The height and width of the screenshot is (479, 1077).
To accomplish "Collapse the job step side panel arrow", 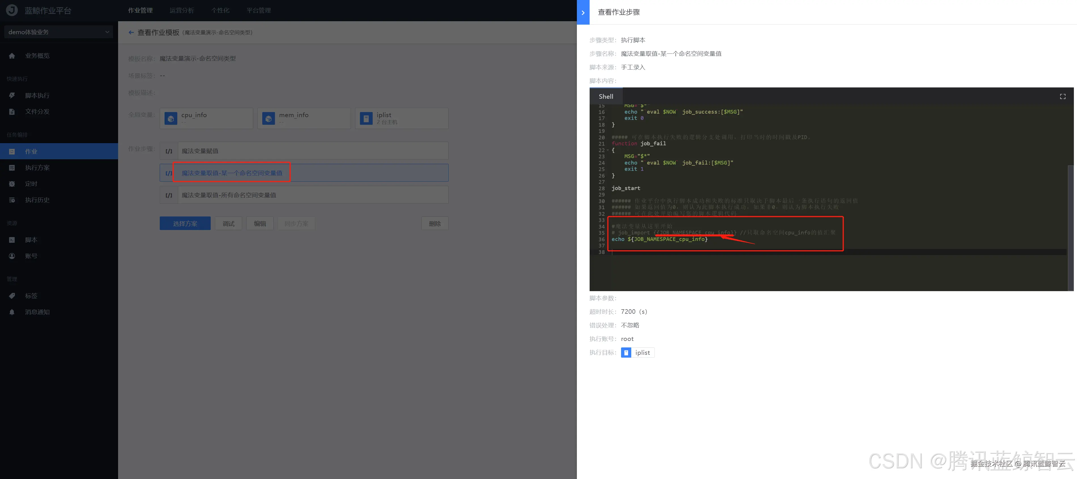I will 583,12.
